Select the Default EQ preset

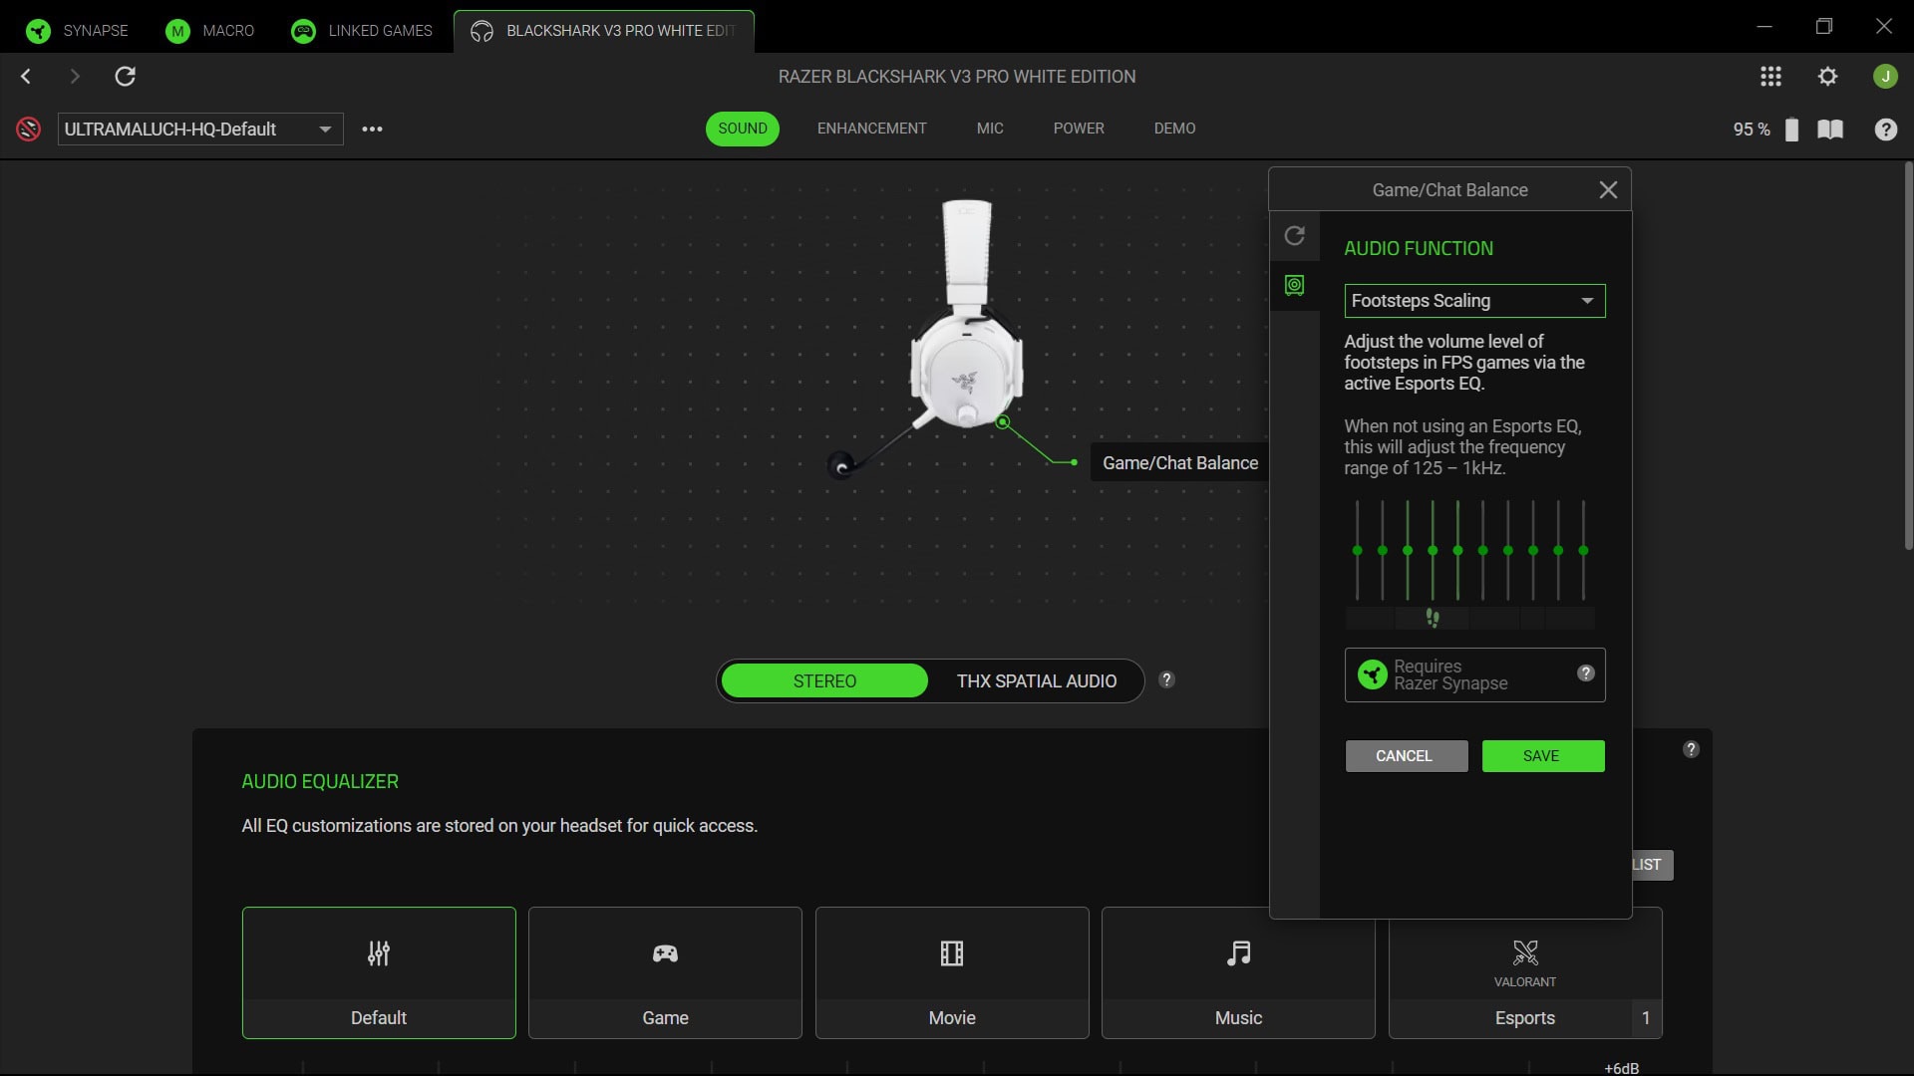(x=379, y=972)
